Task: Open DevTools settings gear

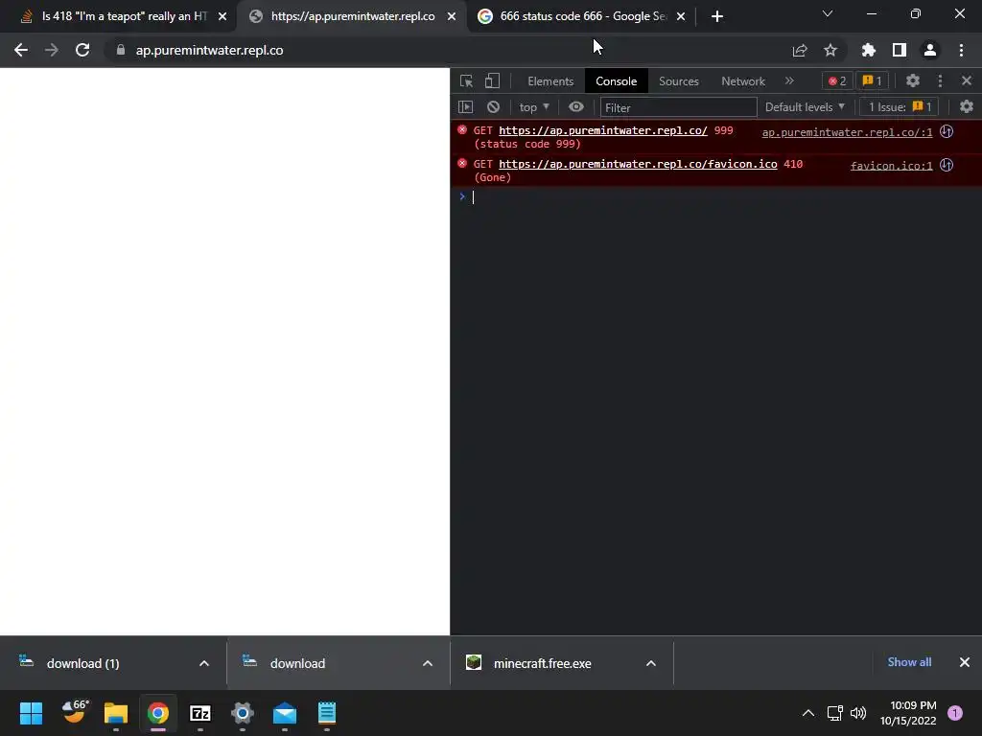Action: click(x=913, y=80)
